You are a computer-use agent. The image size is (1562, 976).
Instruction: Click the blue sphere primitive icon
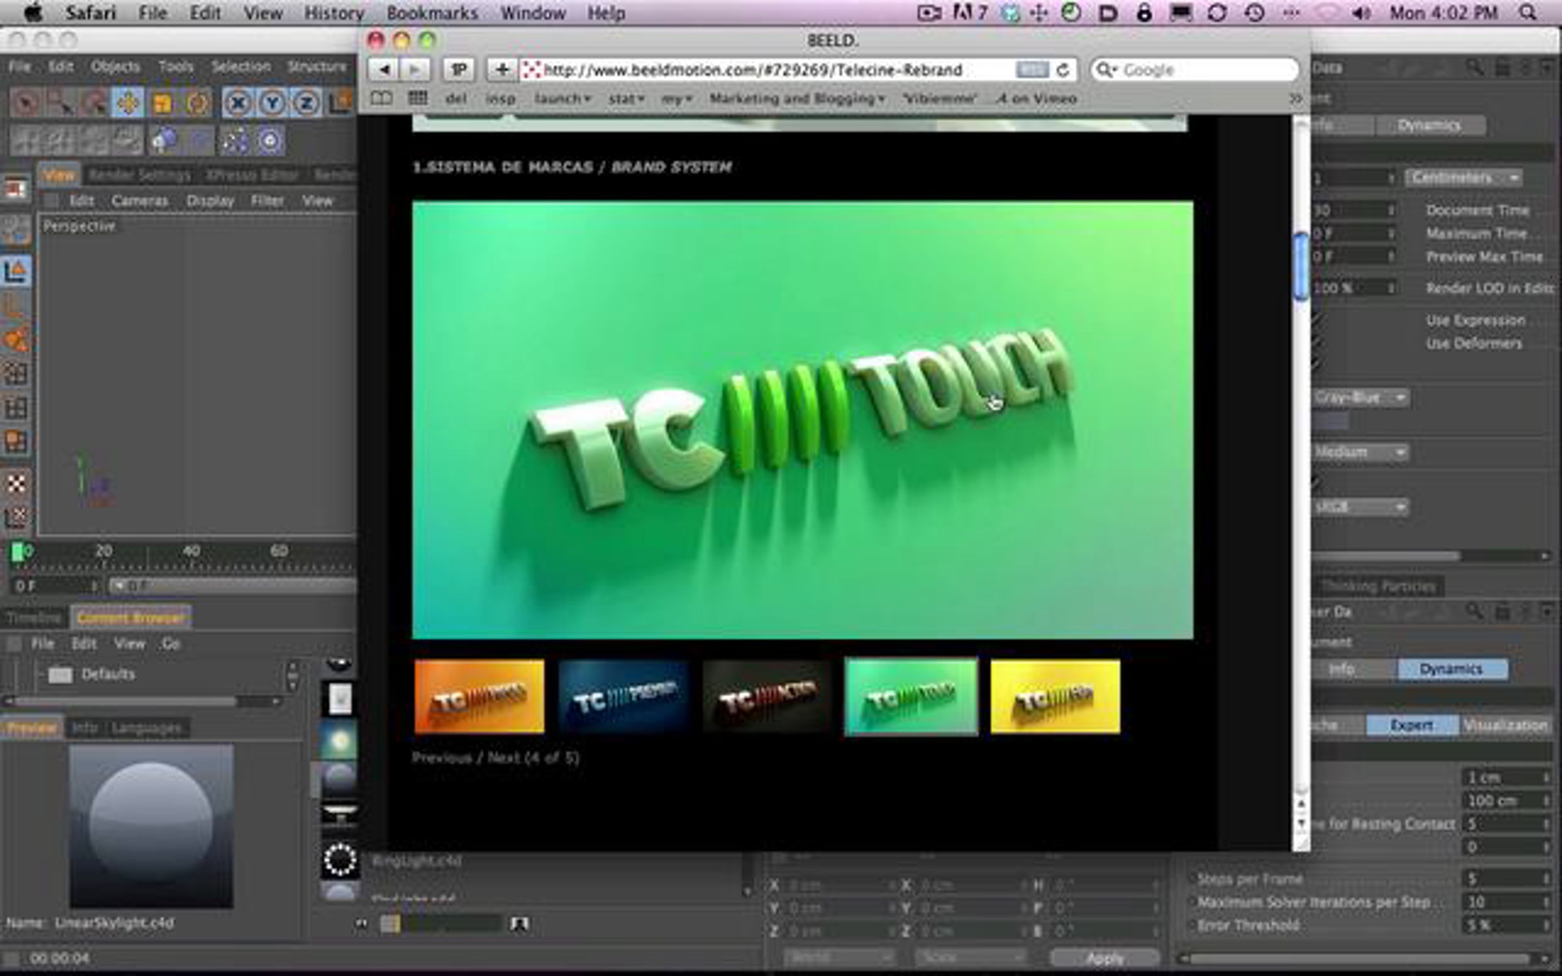164,141
